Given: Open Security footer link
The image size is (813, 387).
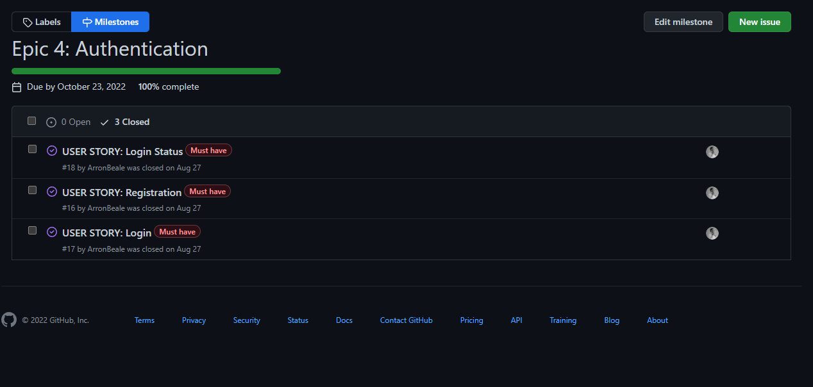Looking at the screenshot, I should pos(247,320).
